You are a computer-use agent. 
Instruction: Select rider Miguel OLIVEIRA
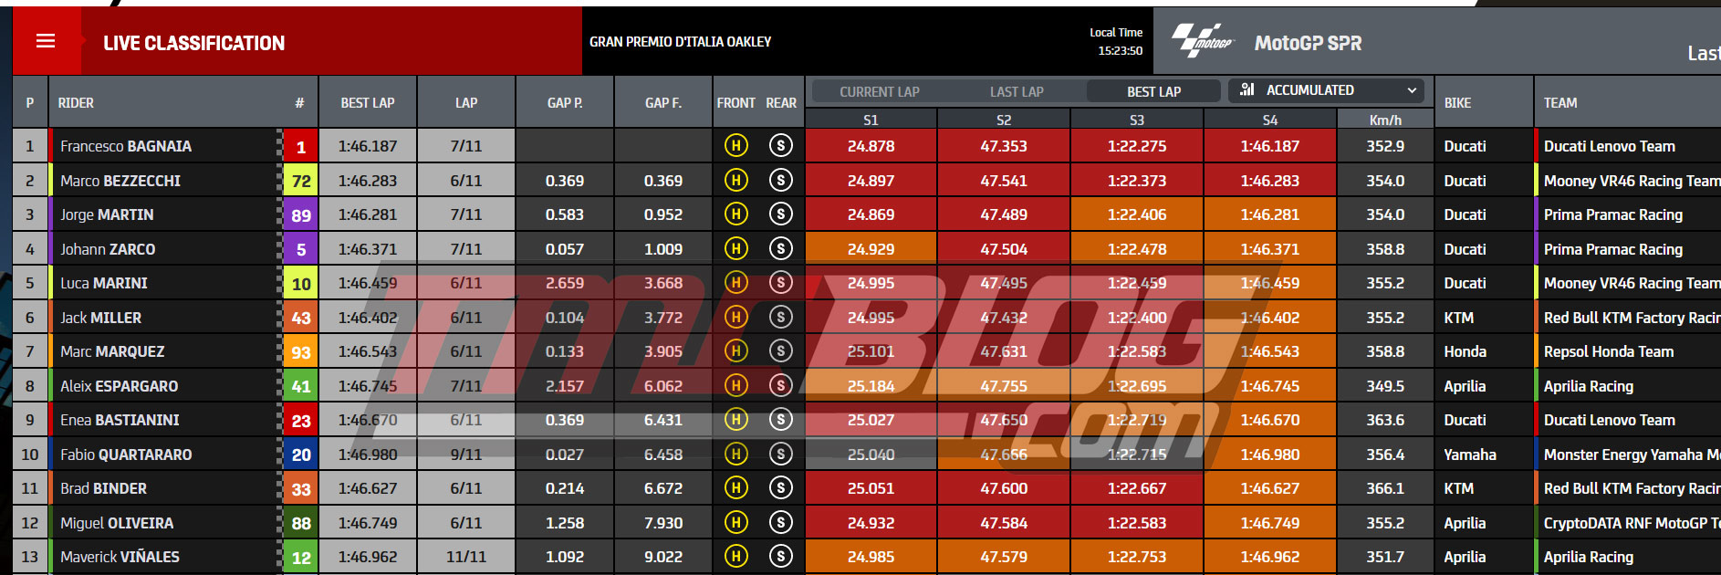point(117,523)
